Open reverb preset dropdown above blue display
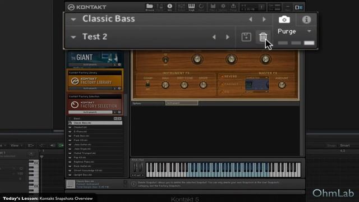The width and height of the screenshot is (359, 202). point(257,78)
